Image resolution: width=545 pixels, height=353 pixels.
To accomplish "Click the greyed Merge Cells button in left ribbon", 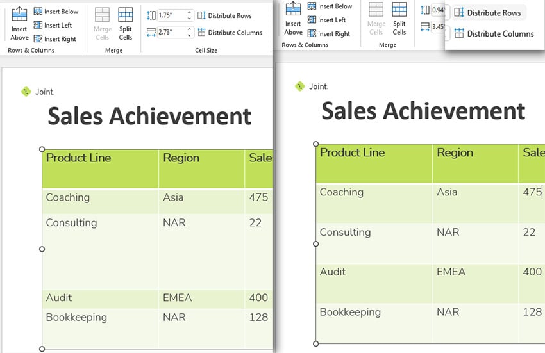I will 103,24.
